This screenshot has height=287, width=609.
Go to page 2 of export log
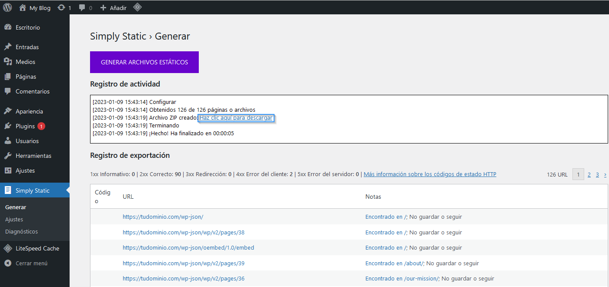click(x=589, y=175)
